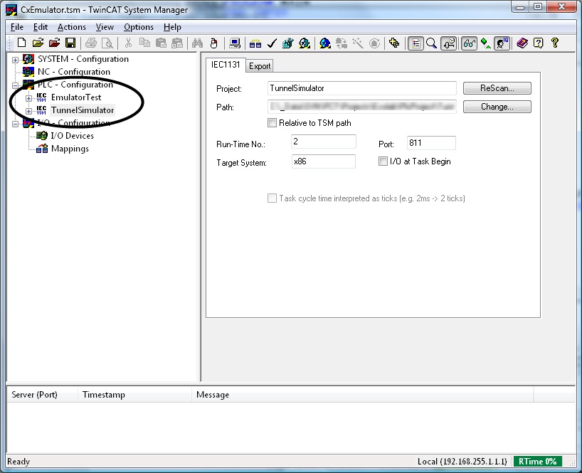Open the Options menu
The height and width of the screenshot is (473, 582).
click(x=139, y=27)
